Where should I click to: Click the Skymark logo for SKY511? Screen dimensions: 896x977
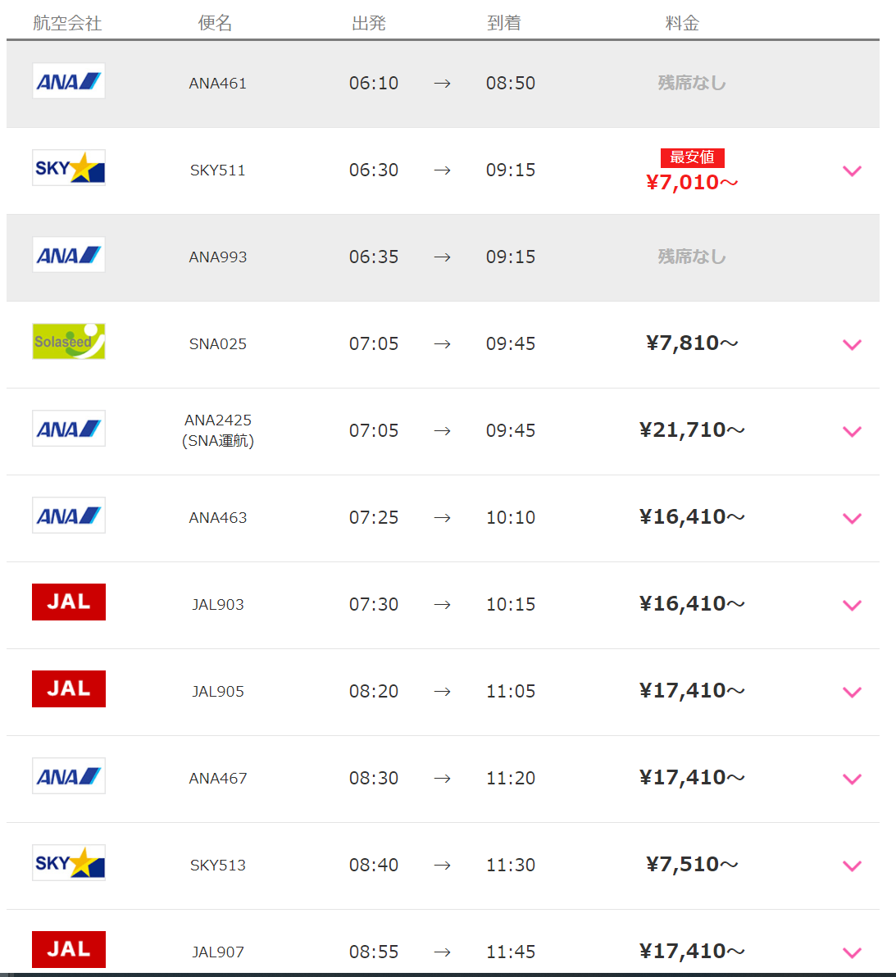coord(69,167)
